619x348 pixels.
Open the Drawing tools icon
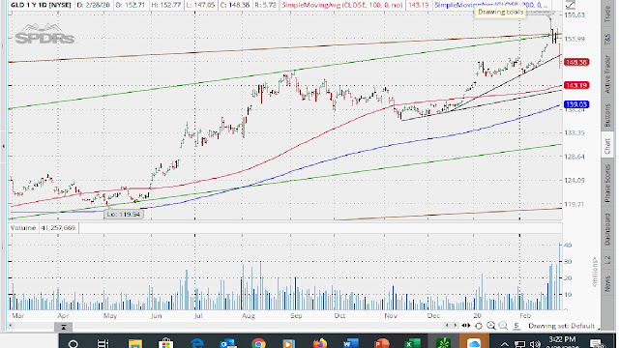tap(571, 5)
